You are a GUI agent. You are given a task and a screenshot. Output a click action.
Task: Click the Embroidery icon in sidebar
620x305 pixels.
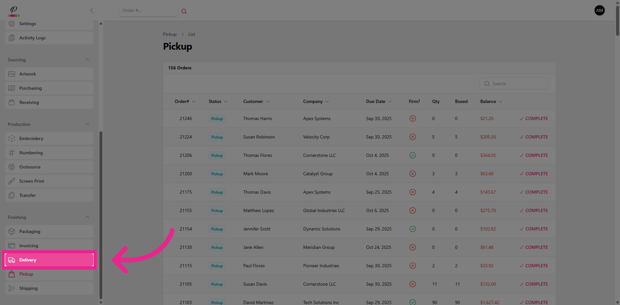pyautogui.click(x=12, y=138)
